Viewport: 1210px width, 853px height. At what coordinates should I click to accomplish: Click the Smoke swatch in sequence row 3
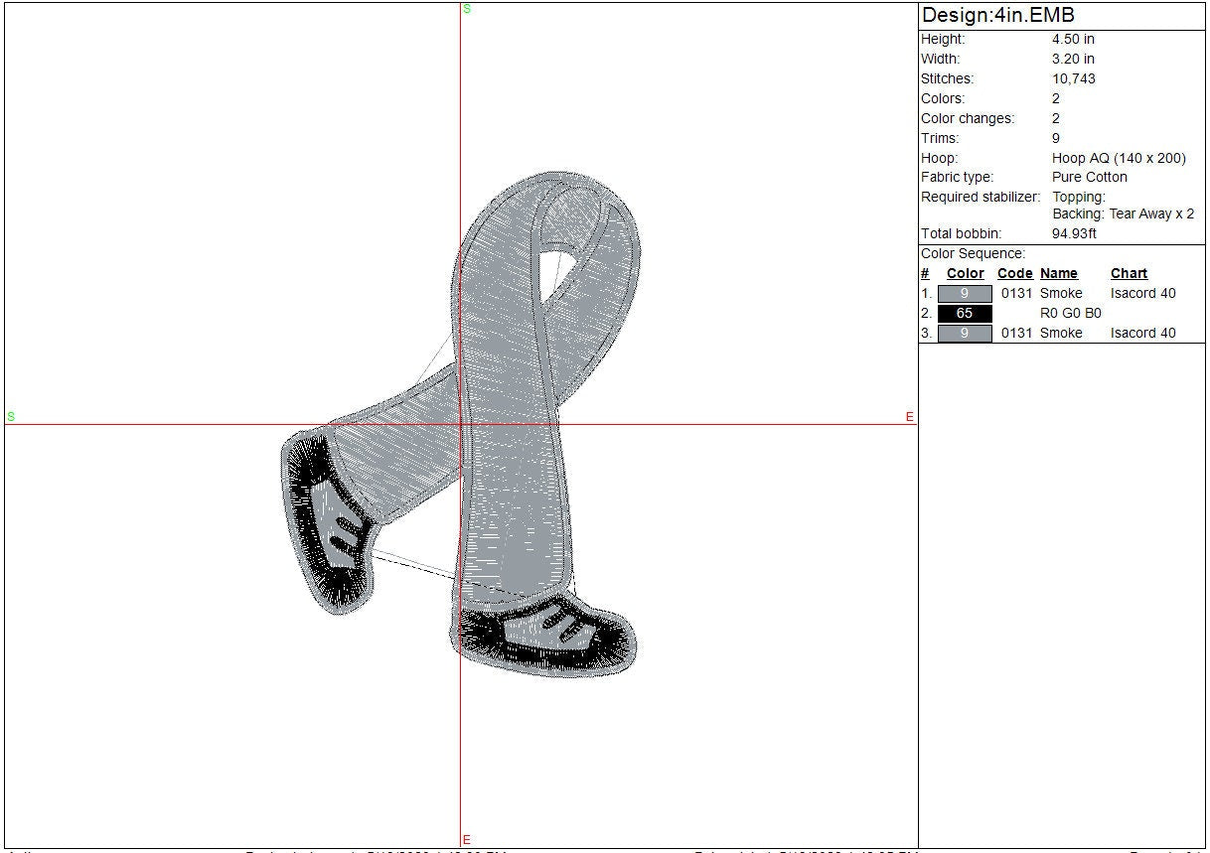964,334
